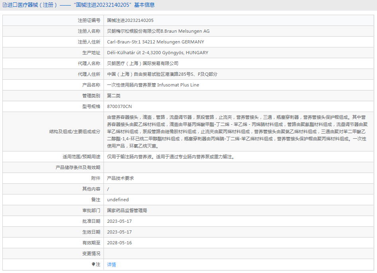Click the expiry date 2028-05-16

click(119, 243)
